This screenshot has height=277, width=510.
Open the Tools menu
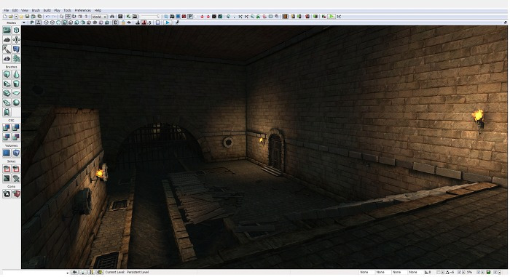[67, 10]
